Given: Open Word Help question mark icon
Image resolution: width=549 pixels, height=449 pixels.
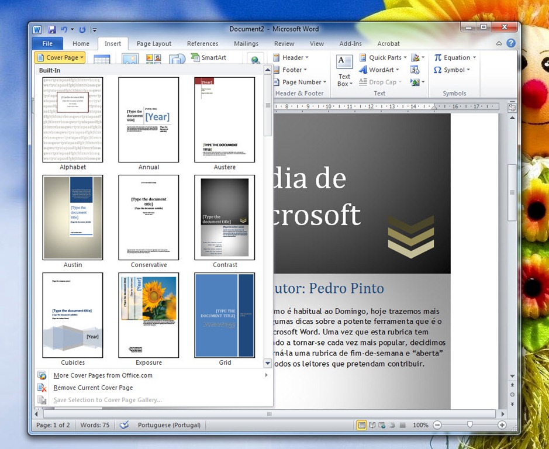Looking at the screenshot, I should coord(511,43).
